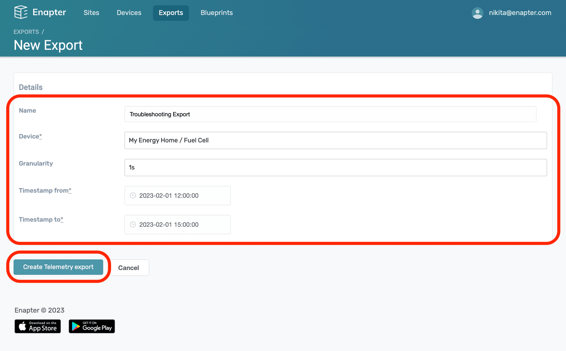
Task: Click the Enapter cube logo icon
Action: [x=21, y=13]
